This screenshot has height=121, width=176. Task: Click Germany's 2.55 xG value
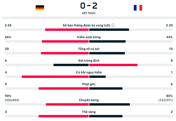[8, 25]
